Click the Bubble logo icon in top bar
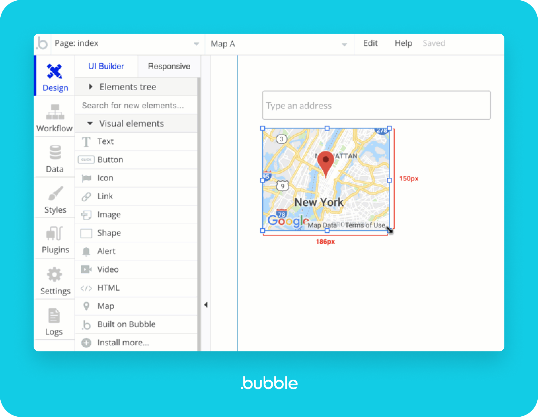Screen dimensions: 538x417 pyautogui.click(x=42, y=43)
